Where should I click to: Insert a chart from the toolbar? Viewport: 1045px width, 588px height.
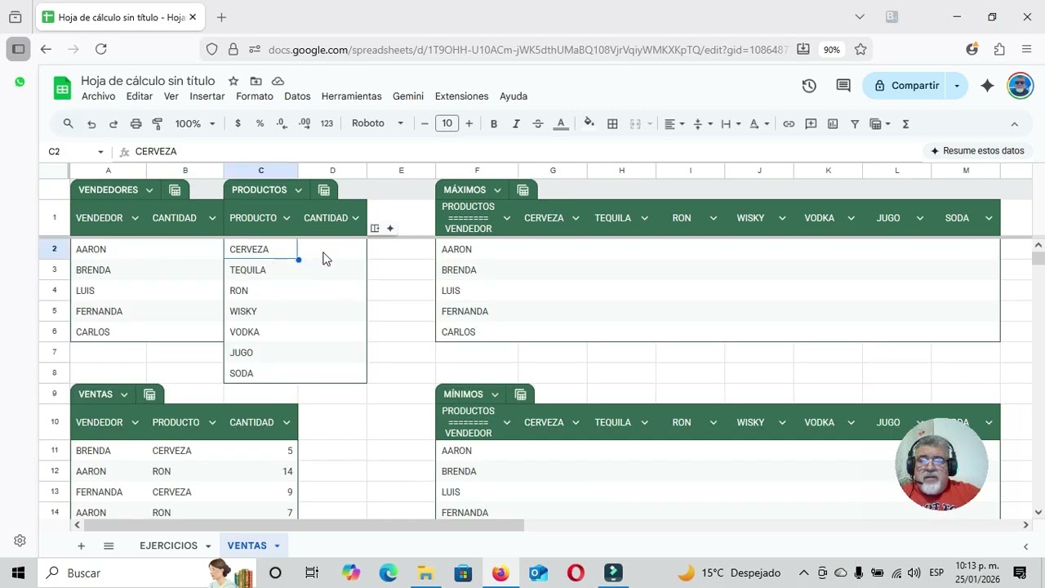[x=833, y=124]
